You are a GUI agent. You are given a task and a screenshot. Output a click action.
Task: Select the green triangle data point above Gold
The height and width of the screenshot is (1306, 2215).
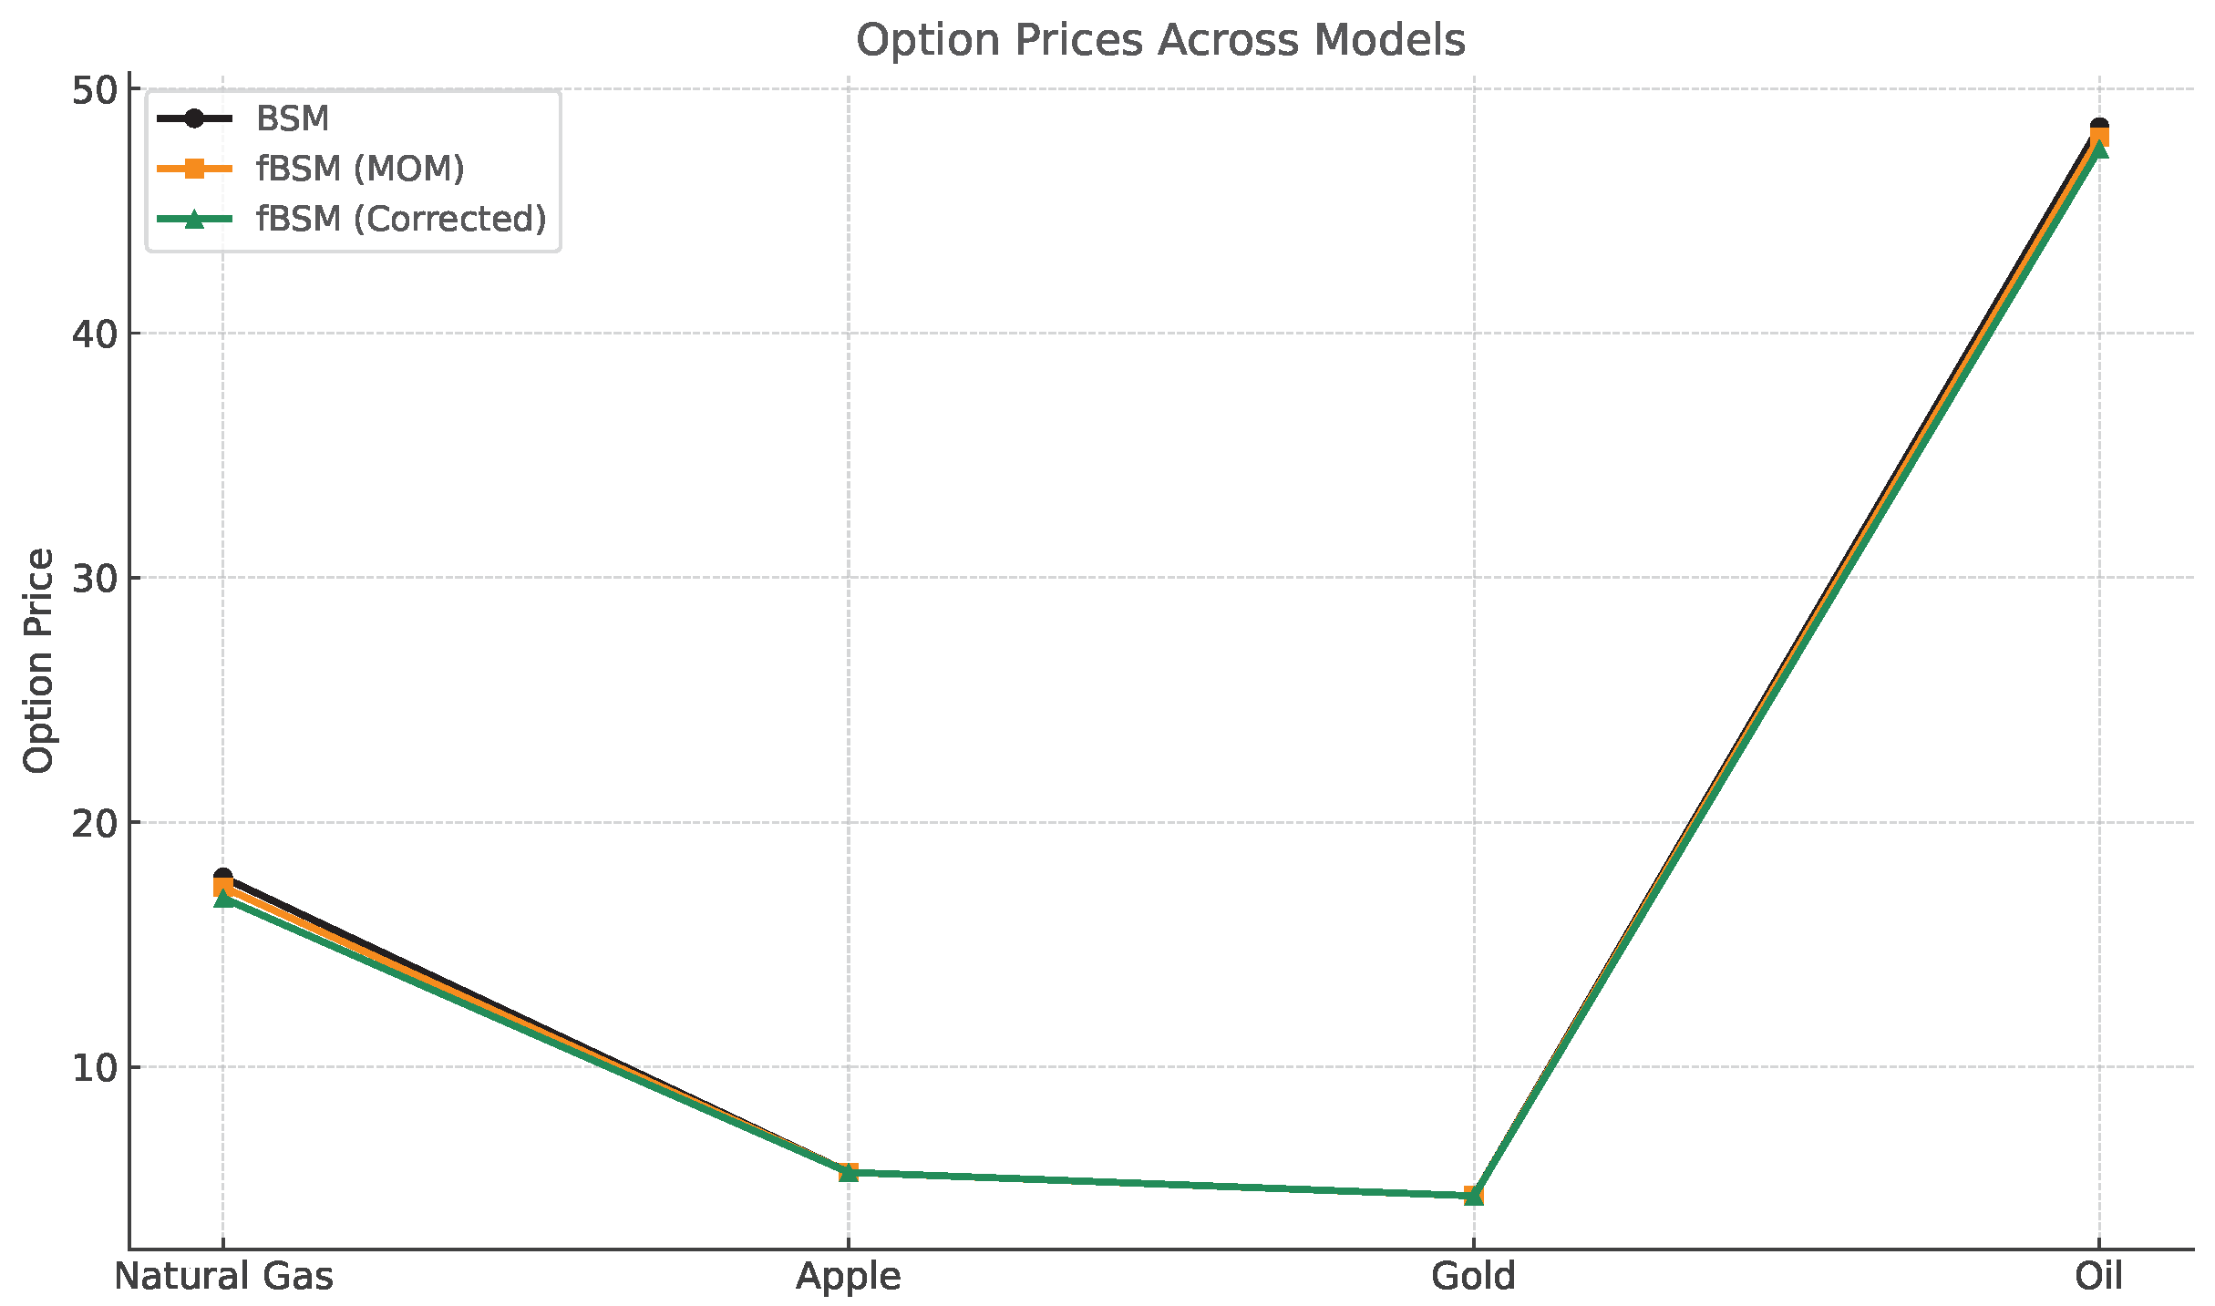click(1474, 1196)
